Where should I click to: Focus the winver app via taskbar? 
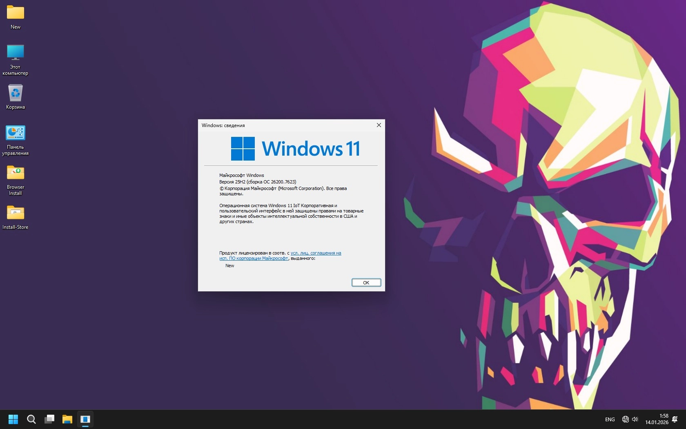[85, 419]
